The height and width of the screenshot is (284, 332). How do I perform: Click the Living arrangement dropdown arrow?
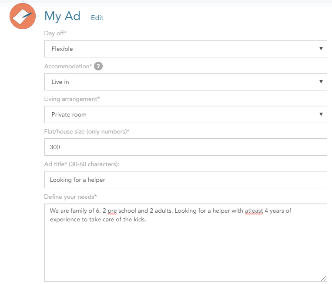coord(321,114)
